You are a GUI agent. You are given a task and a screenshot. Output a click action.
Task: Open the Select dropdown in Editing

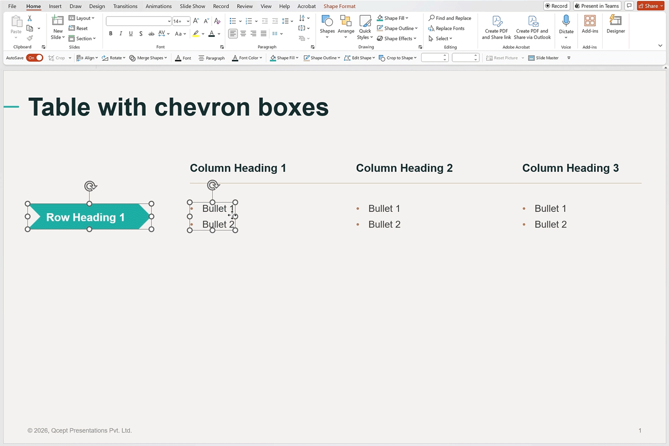(440, 38)
